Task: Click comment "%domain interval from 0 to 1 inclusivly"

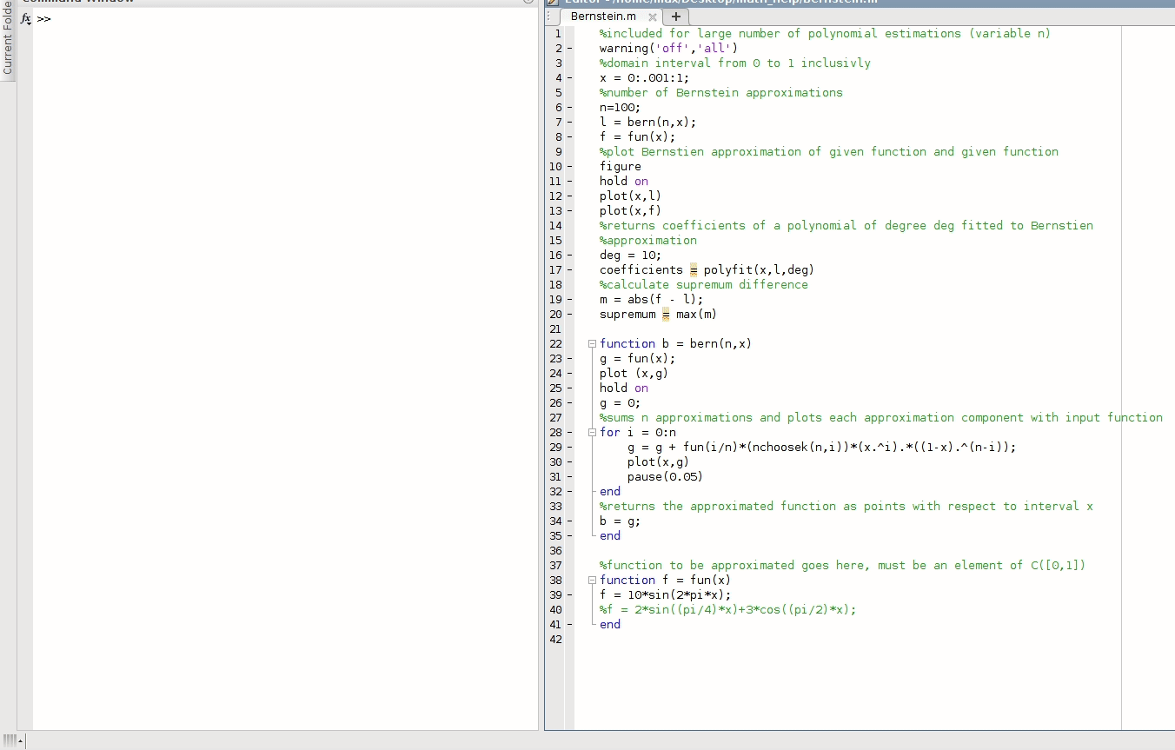Action: [x=734, y=63]
